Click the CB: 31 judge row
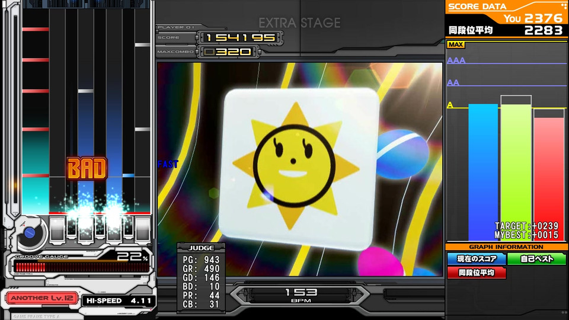The image size is (569, 320). (x=201, y=305)
